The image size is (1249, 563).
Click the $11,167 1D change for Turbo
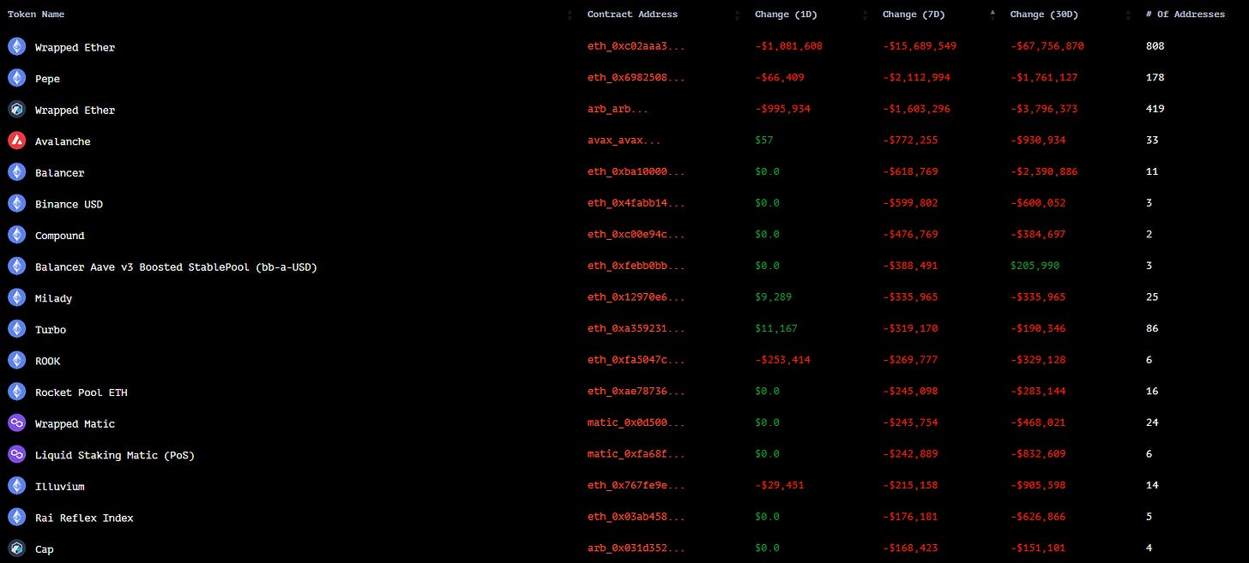pos(776,329)
